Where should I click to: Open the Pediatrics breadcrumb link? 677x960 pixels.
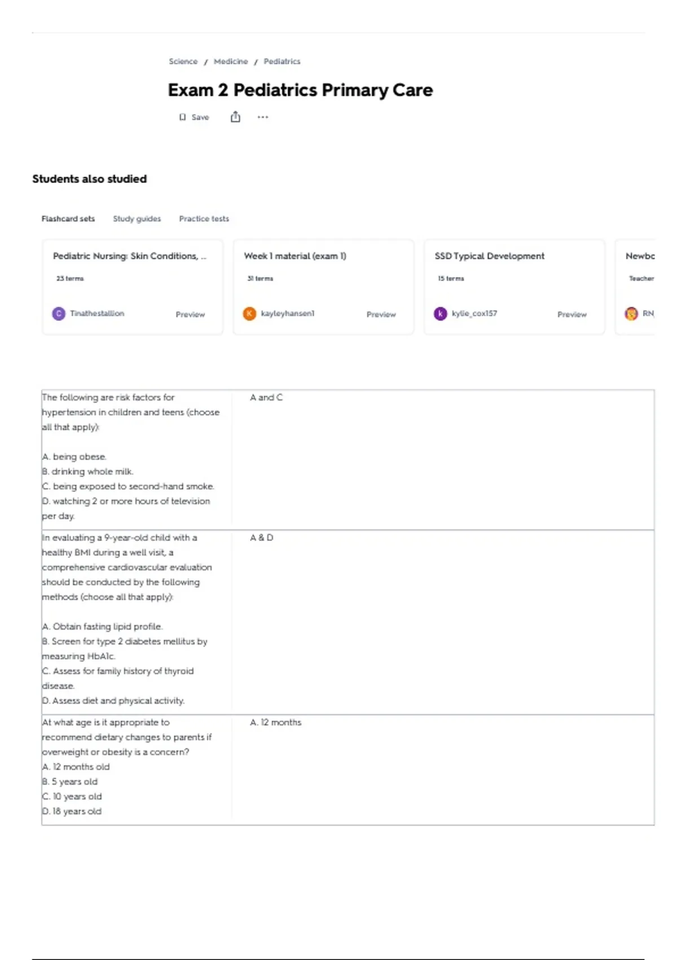(x=282, y=61)
